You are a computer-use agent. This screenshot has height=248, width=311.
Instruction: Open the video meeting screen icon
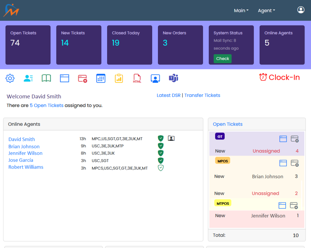point(155,78)
